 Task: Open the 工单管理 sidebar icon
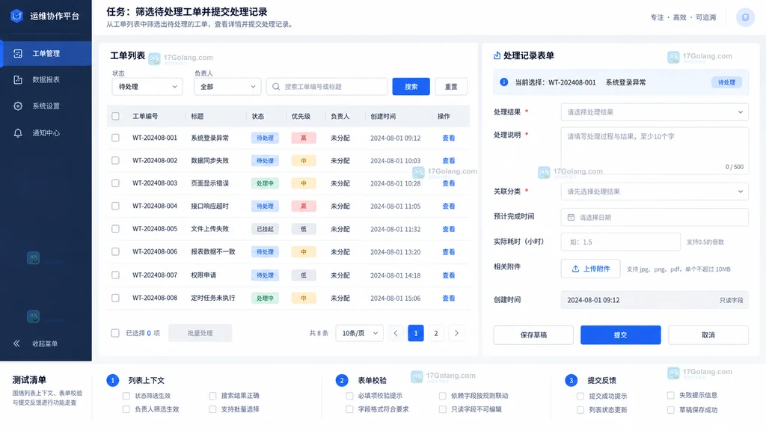pyautogui.click(x=18, y=53)
